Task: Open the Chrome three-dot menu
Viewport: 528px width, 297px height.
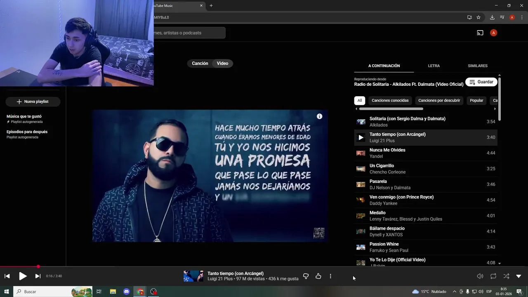Action: coord(522,17)
